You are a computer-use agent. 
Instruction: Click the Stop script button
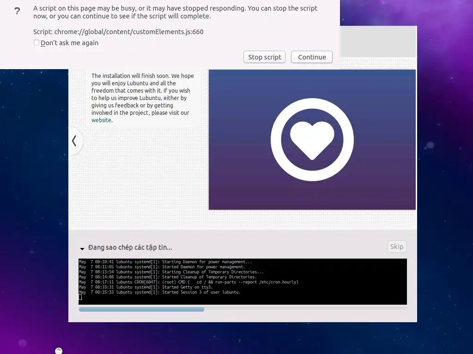(264, 57)
